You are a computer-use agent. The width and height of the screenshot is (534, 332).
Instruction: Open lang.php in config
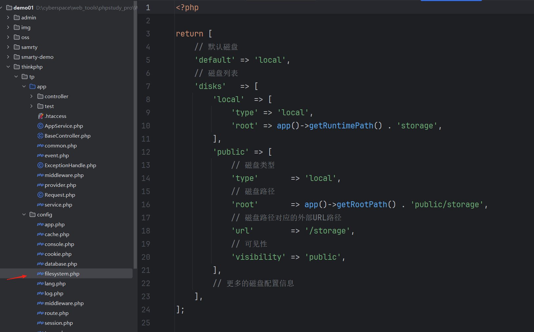pyautogui.click(x=55, y=283)
